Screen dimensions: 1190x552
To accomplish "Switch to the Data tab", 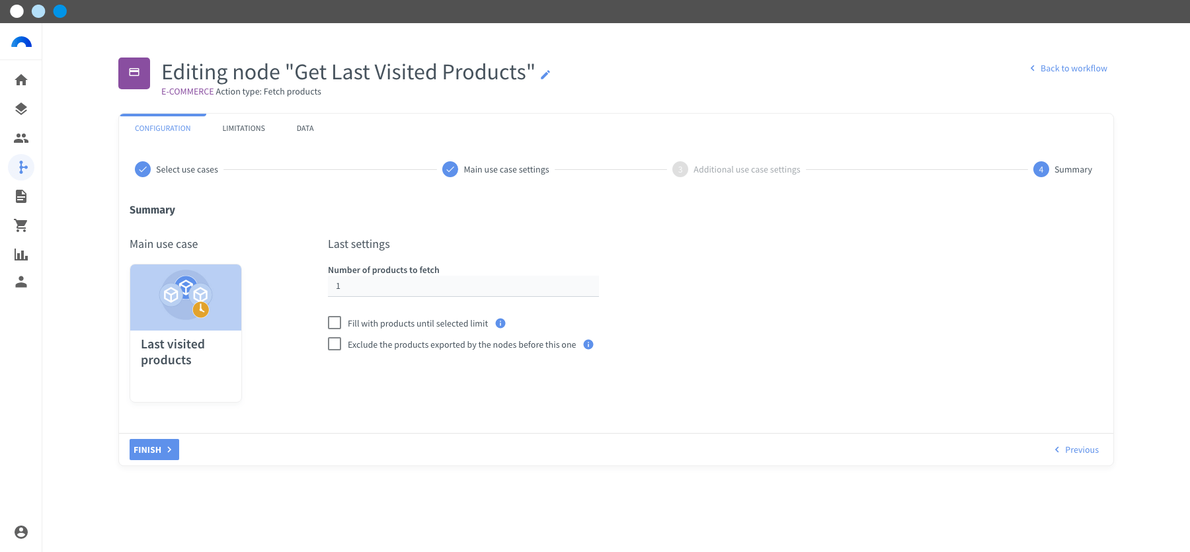I will point(305,128).
